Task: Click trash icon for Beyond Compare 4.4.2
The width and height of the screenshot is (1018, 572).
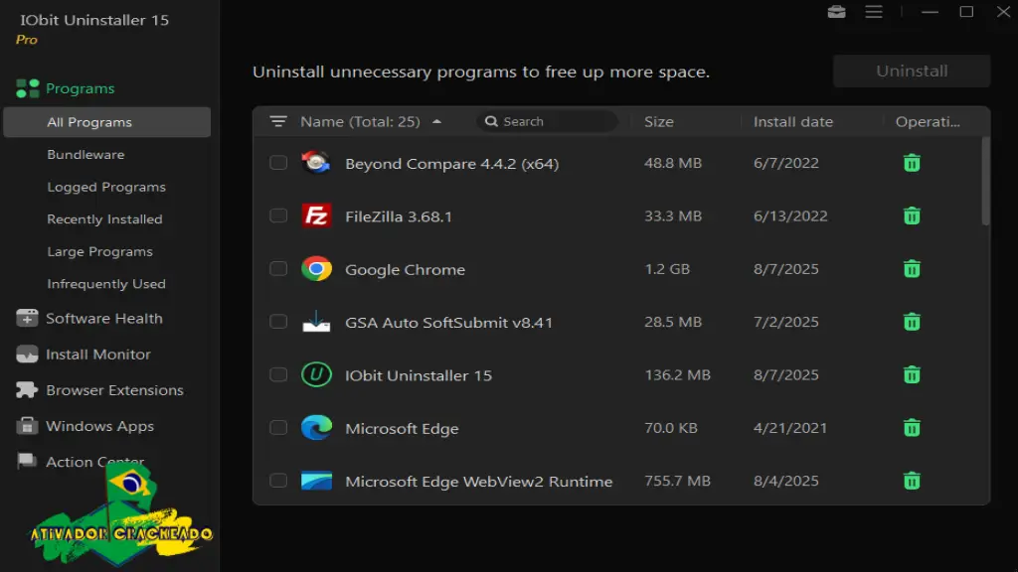Action: pyautogui.click(x=912, y=163)
